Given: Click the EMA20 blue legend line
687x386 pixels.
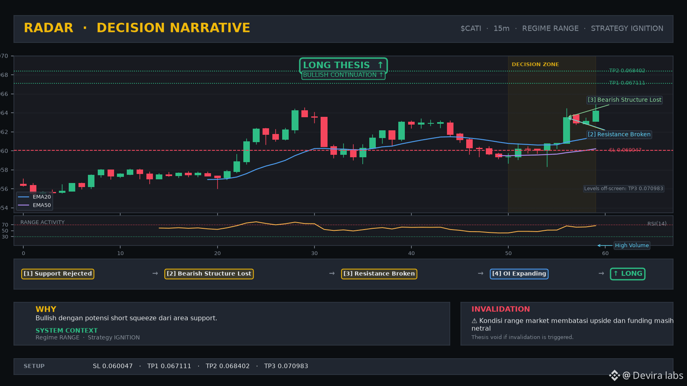Looking at the screenshot, I should [24, 197].
